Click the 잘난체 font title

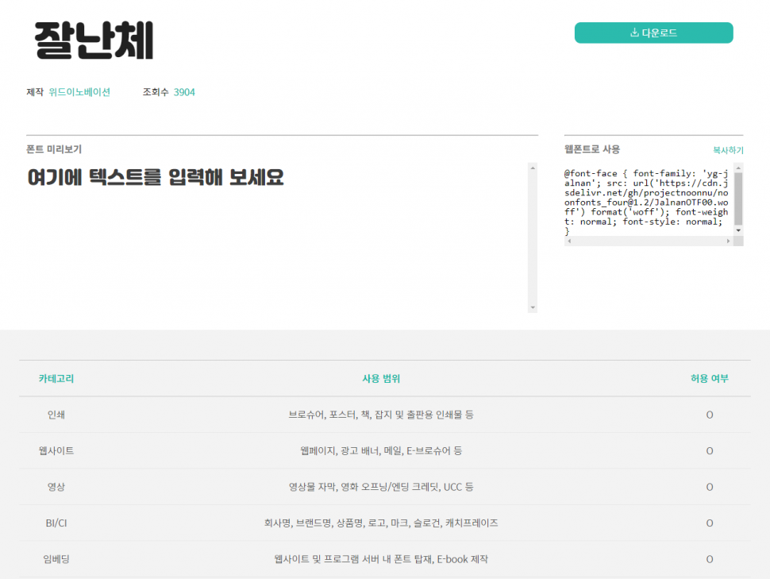click(x=94, y=40)
